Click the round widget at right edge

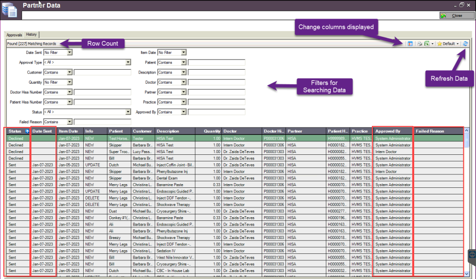coord(471,254)
